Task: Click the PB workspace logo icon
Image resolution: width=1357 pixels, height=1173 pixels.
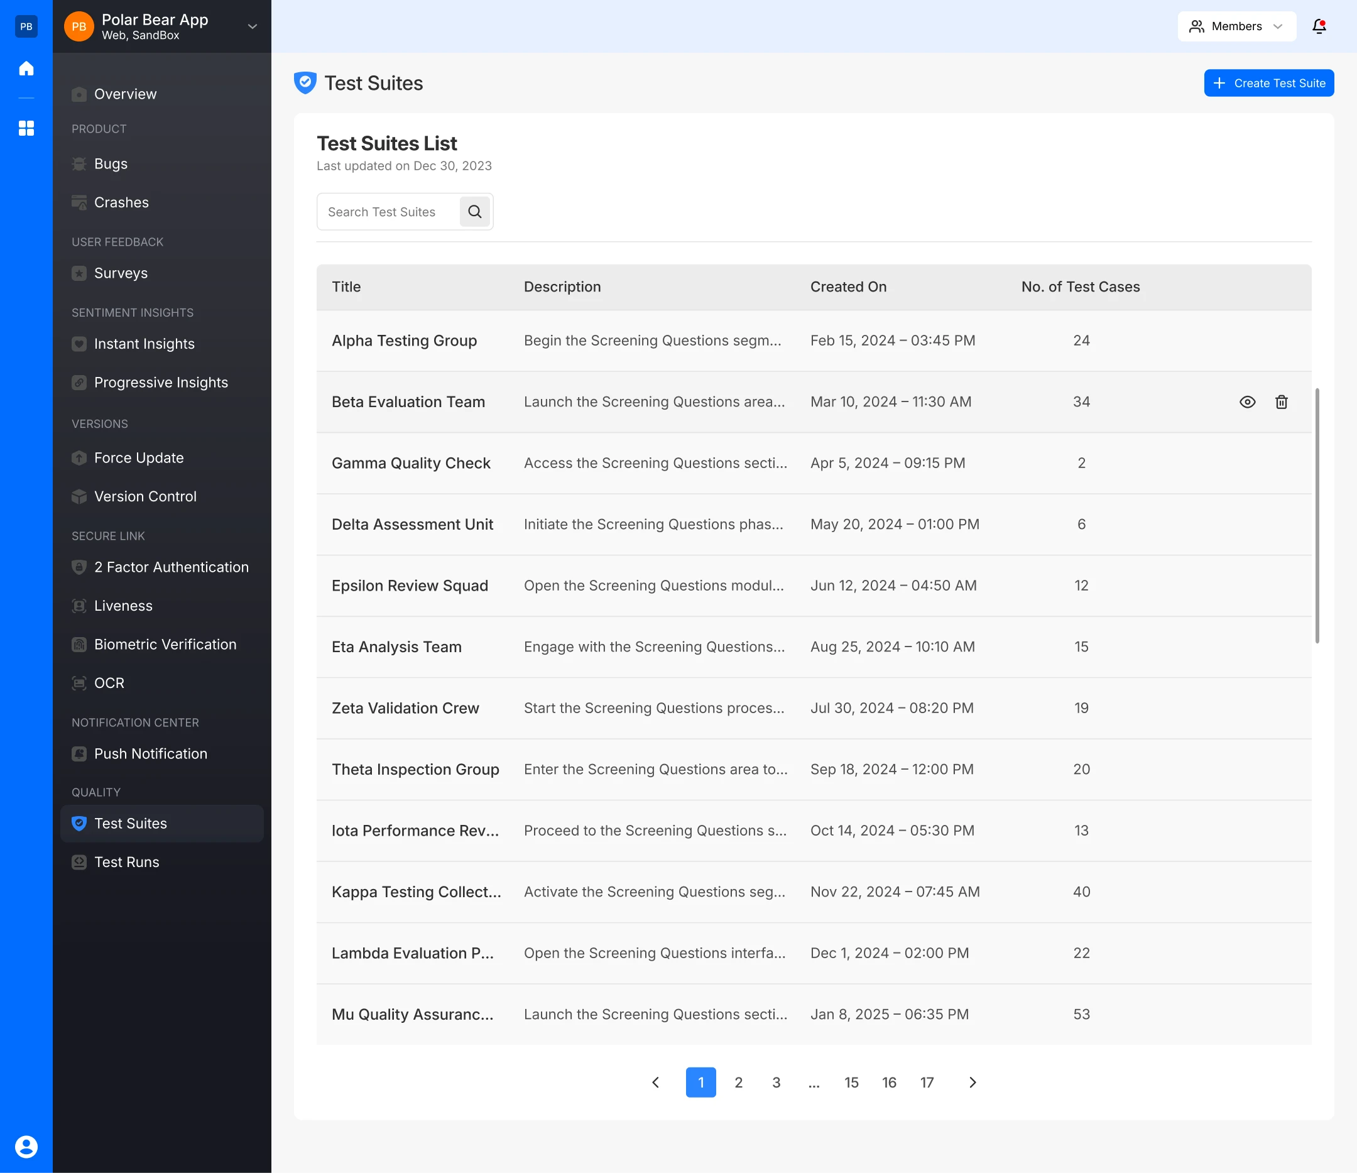Action: tap(26, 26)
